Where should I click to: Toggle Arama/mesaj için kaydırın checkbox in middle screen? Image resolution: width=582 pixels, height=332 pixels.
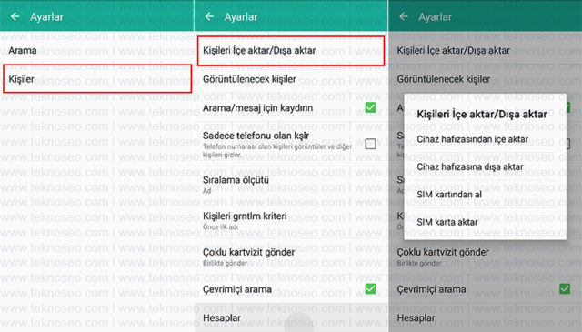click(x=370, y=107)
